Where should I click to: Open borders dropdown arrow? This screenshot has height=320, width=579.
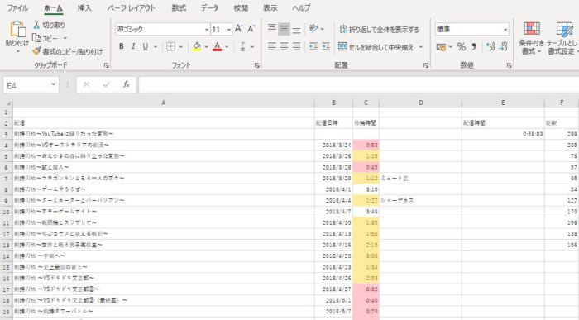181,47
